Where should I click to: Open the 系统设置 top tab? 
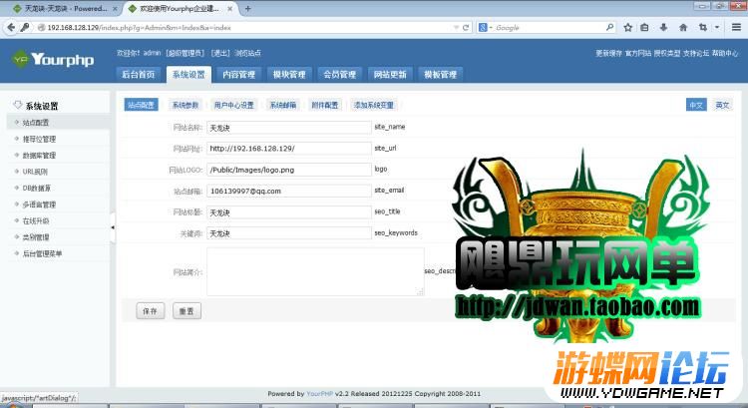click(188, 75)
